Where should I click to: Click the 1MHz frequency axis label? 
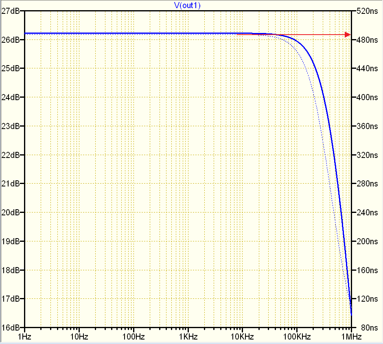[x=352, y=337]
